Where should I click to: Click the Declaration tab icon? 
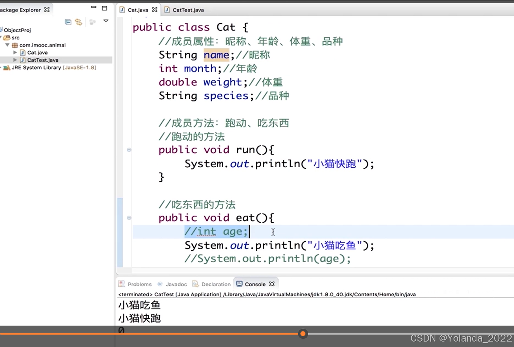195,284
